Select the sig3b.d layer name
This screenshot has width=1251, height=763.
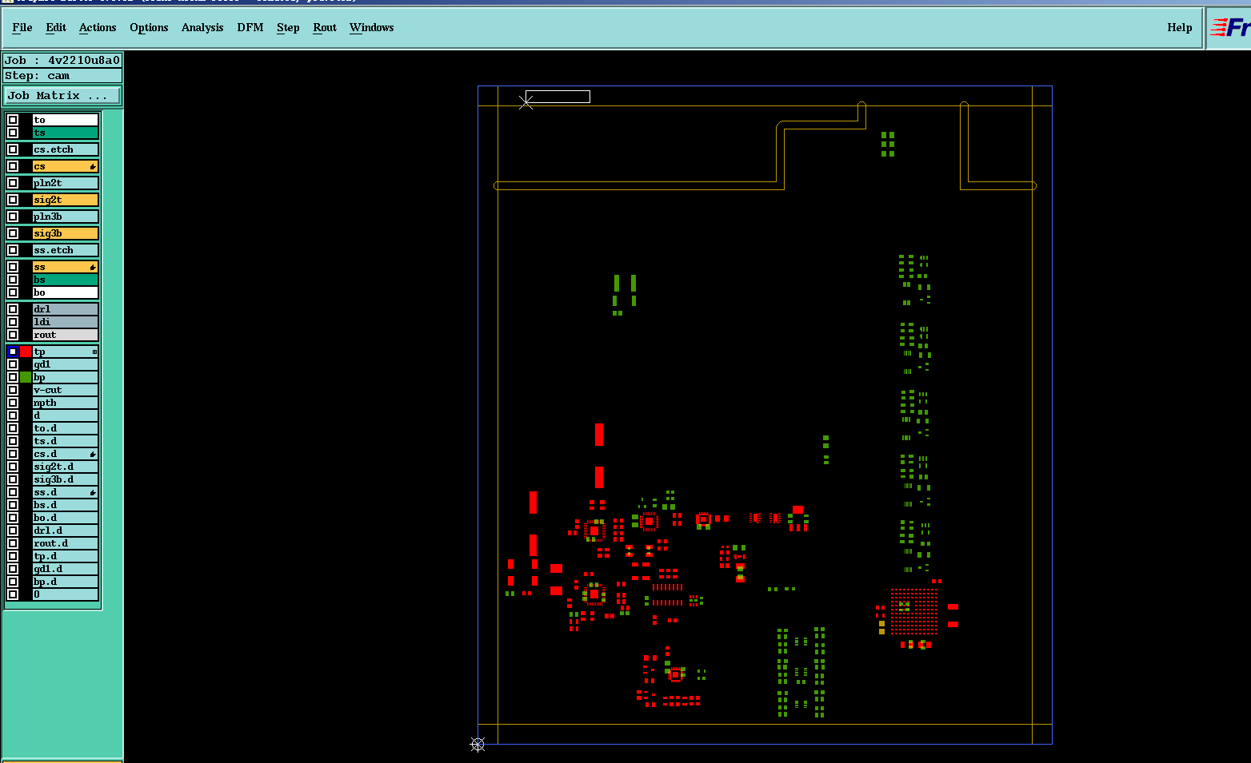pyautogui.click(x=66, y=479)
